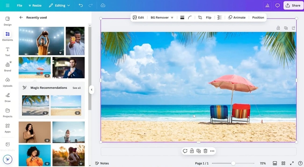The height and width of the screenshot is (167, 304).
Task: Crop the selected image
Action: 200,17
